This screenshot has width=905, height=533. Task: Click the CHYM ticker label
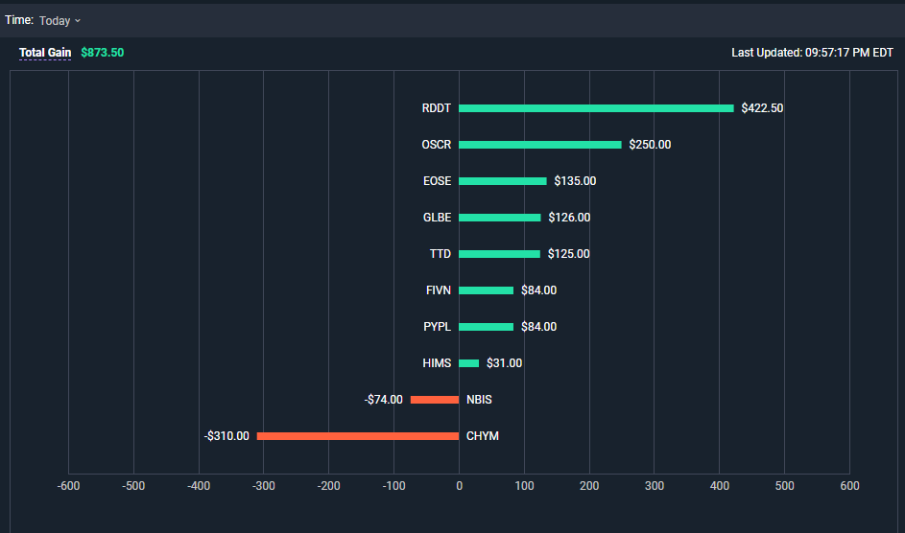483,436
